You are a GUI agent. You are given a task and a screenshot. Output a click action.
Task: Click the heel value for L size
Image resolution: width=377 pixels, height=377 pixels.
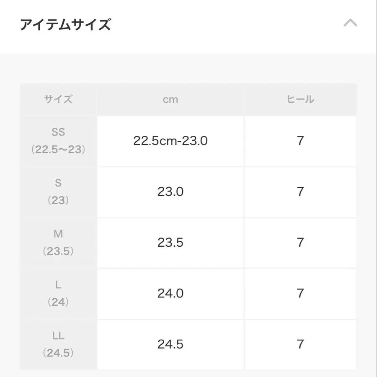(x=300, y=293)
